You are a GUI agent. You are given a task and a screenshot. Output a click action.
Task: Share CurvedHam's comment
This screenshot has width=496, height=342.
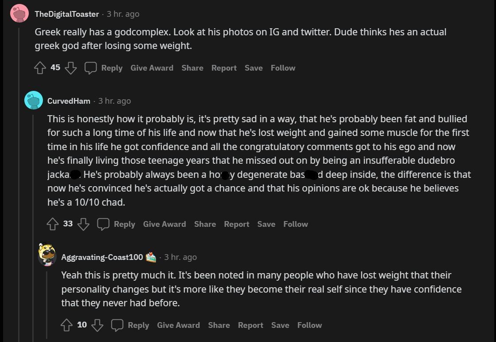(x=205, y=224)
